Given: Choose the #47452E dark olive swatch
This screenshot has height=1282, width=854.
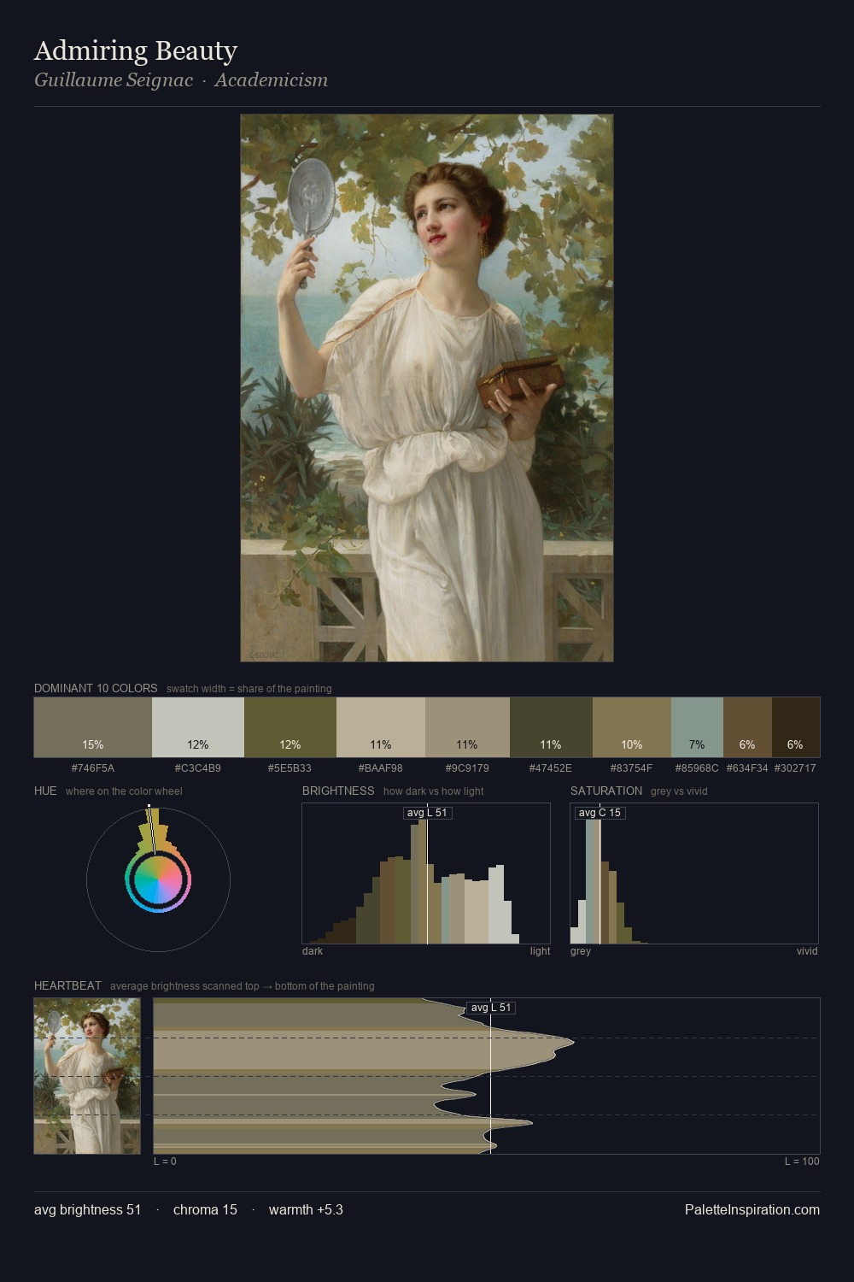Looking at the screenshot, I should pyautogui.click(x=551, y=727).
